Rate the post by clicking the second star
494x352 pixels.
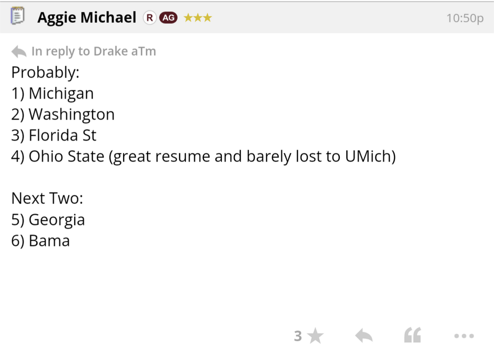pyautogui.click(x=197, y=17)
